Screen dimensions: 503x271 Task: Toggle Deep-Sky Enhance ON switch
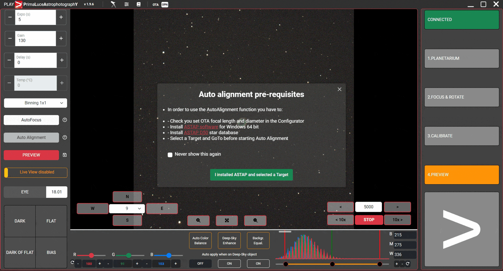229,264
